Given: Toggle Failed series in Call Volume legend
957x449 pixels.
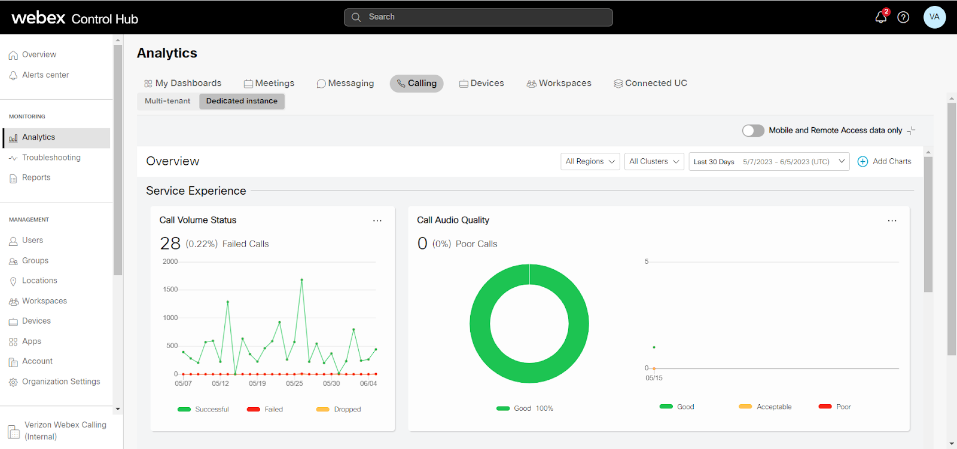Looking at the screenshot, I should pos(265,409).
